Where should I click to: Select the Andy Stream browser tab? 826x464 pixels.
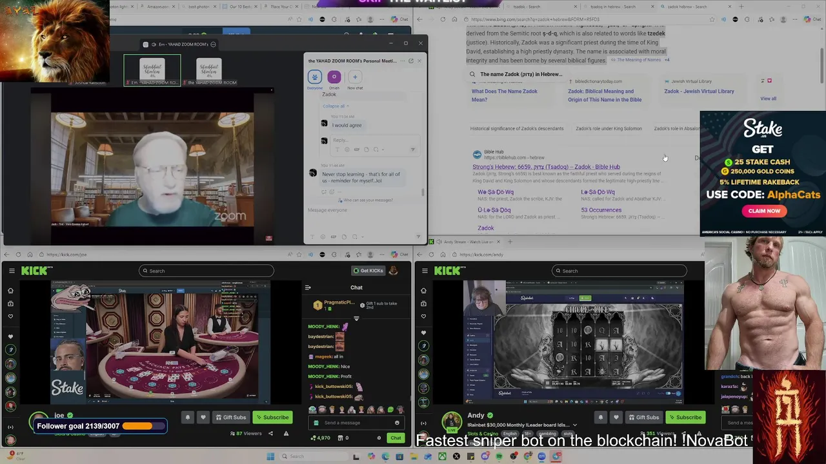[x=465, y=242]
